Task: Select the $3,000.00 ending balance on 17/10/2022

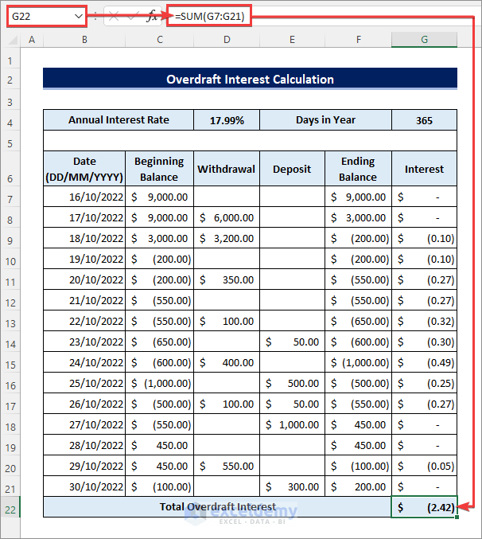Action: pos(358,217)
